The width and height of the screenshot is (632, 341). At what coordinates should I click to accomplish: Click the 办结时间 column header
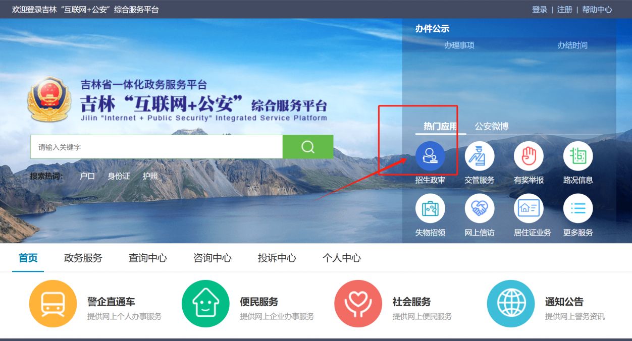(x=572, y=45)
